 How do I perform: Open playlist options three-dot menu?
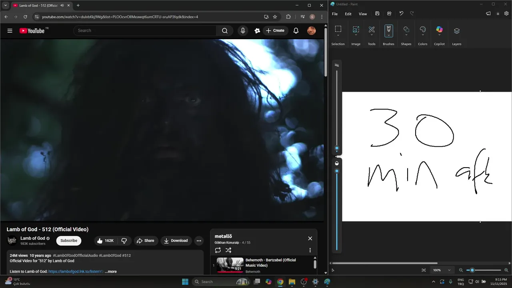[x=310, y=250]
